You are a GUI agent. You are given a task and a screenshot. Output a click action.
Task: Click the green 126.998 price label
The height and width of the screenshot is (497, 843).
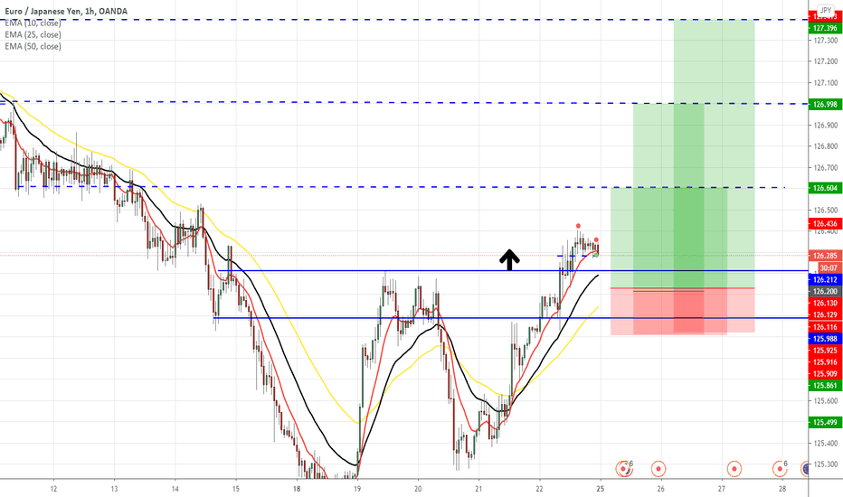[x=825, y=104]
